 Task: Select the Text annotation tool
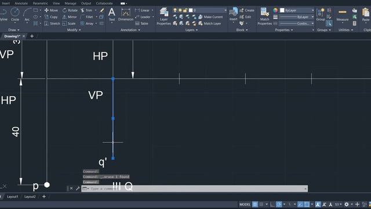(x=112, y=15)
